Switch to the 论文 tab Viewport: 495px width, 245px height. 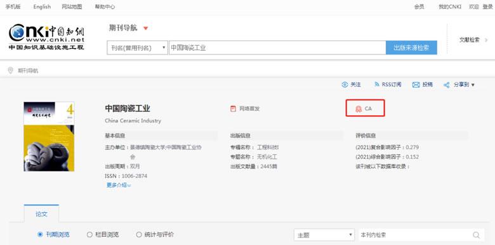pos(41,214)
